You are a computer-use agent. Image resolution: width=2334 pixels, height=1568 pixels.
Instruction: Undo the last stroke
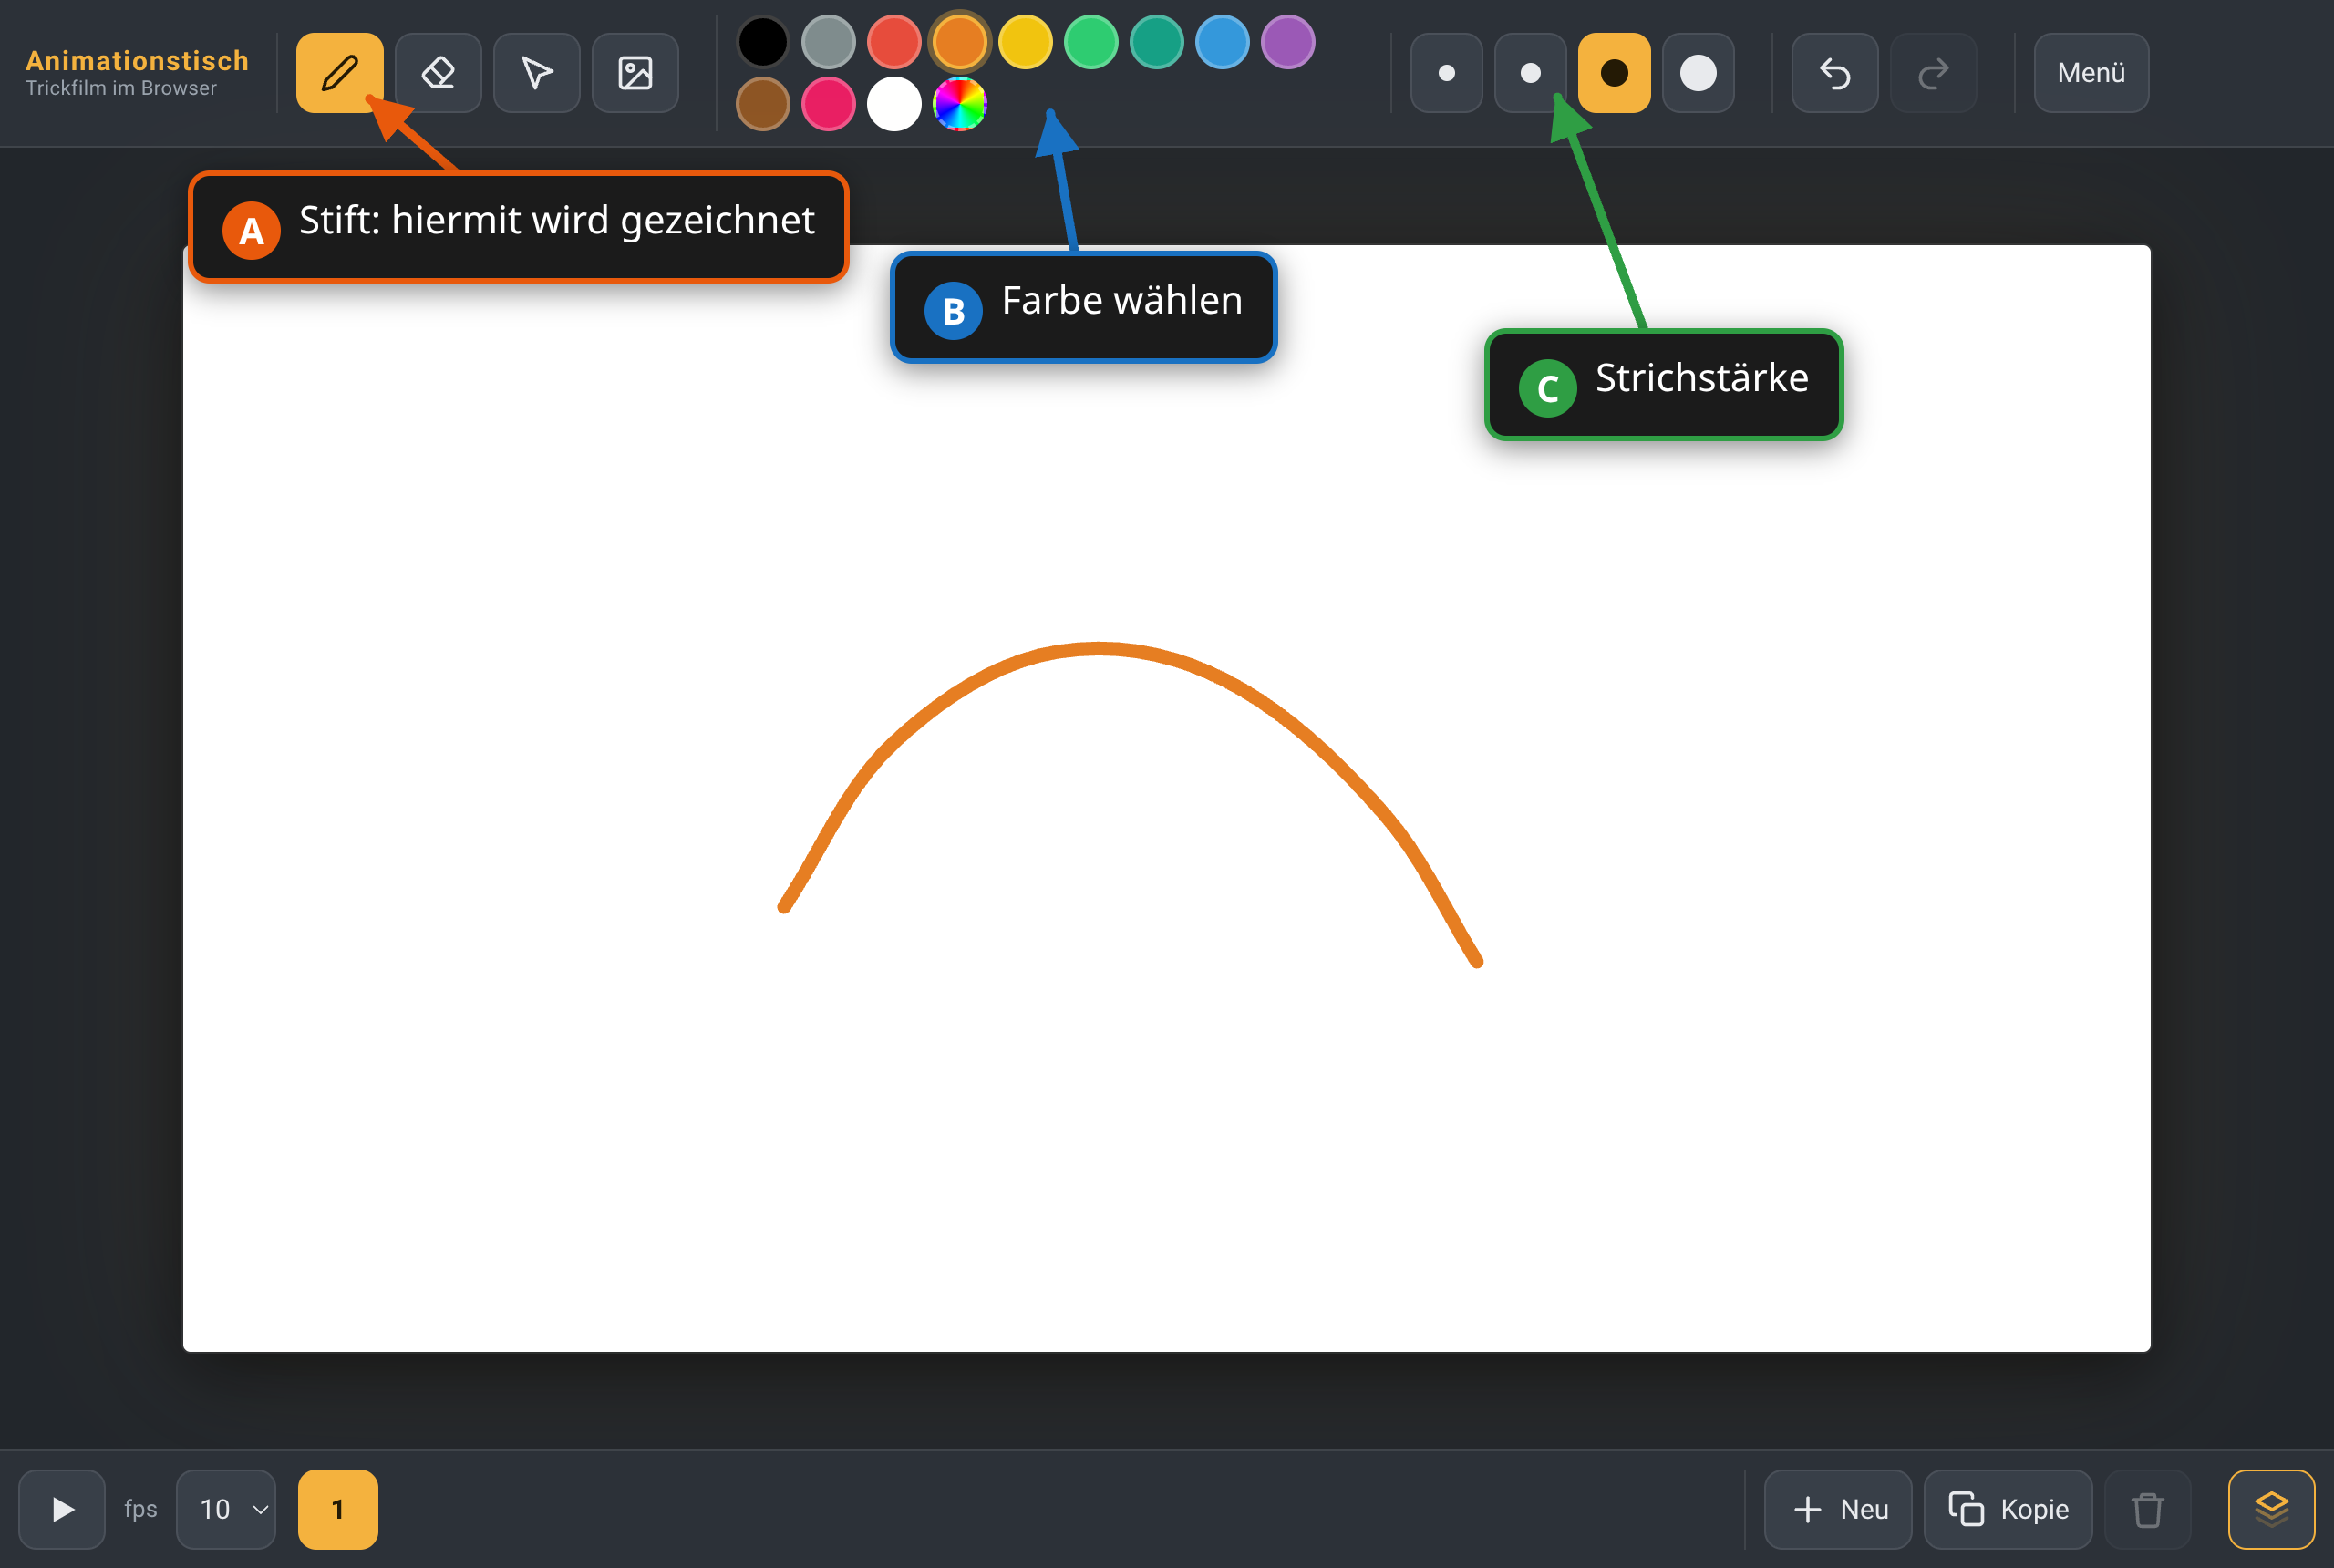coord(1834,73)
